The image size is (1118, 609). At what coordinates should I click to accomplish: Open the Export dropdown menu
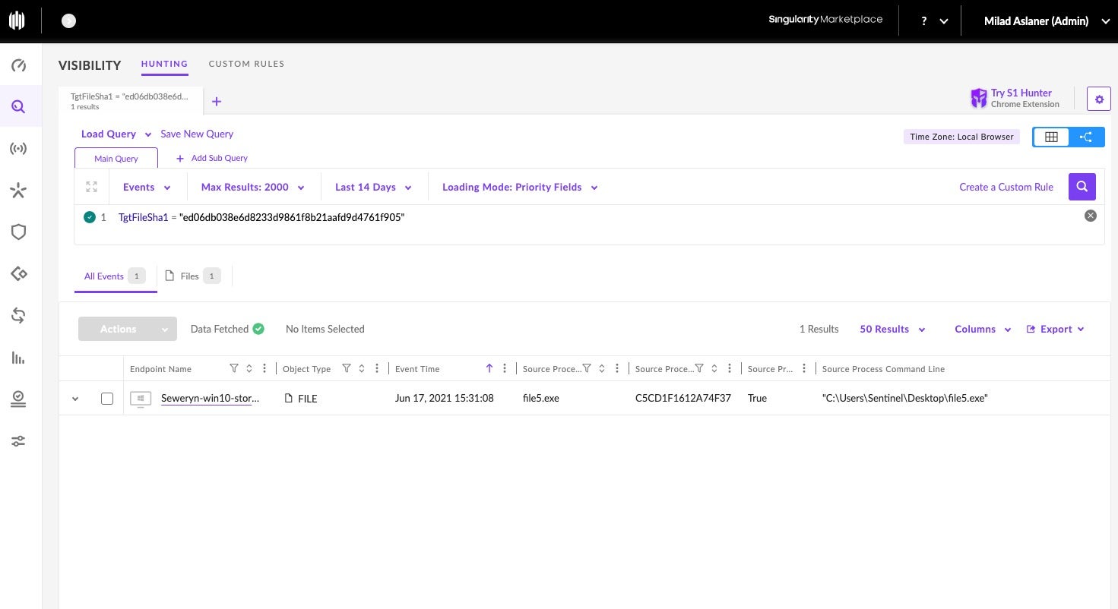tap(1055, 330)
